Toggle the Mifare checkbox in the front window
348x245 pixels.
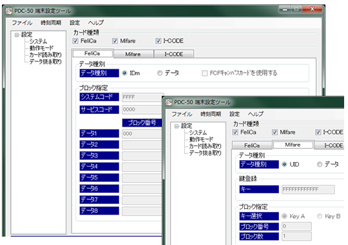275,132
